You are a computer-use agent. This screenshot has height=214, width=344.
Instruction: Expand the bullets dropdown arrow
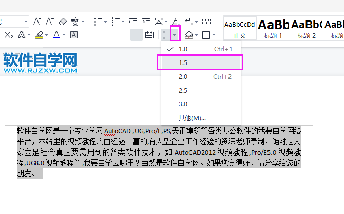point(105,22)
